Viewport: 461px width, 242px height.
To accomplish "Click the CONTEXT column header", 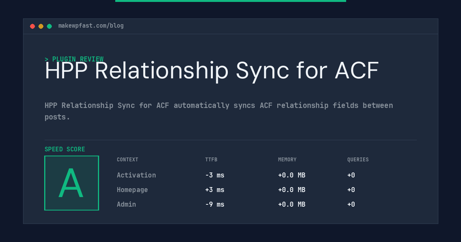I will (x=128, y=160).
